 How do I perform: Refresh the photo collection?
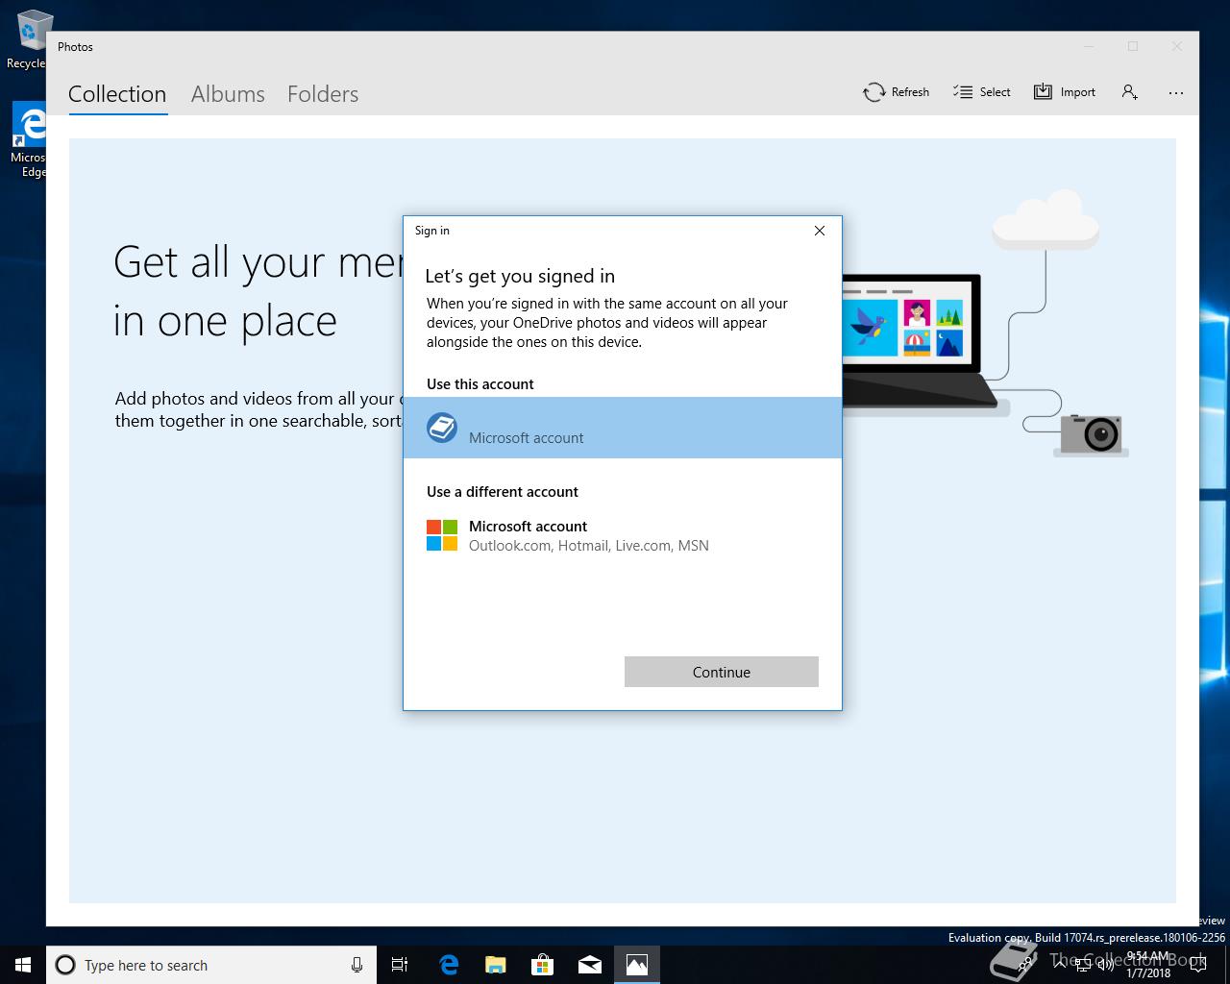pyautogui.click(x=896, y=92)
